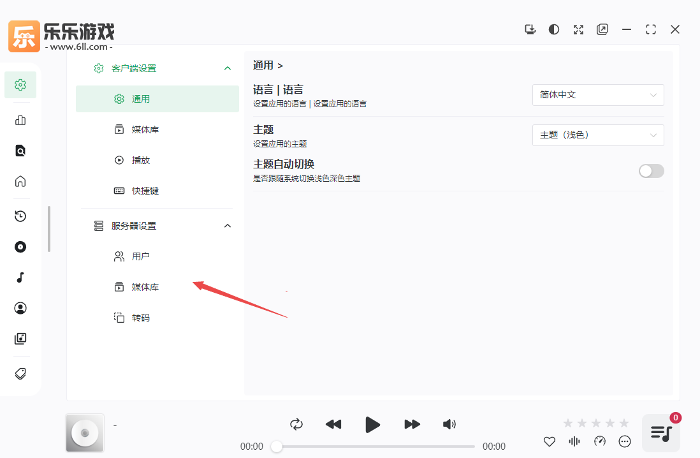
Task: Mute via the volume speaker icon
Action: tap(449, 424)
